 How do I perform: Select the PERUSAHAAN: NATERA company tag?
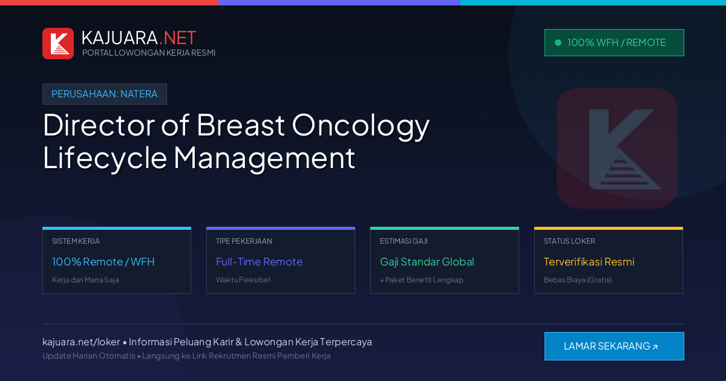point(105,94)
